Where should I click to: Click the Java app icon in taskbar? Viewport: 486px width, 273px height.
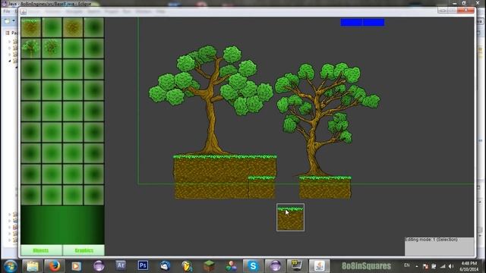[319, 266]
